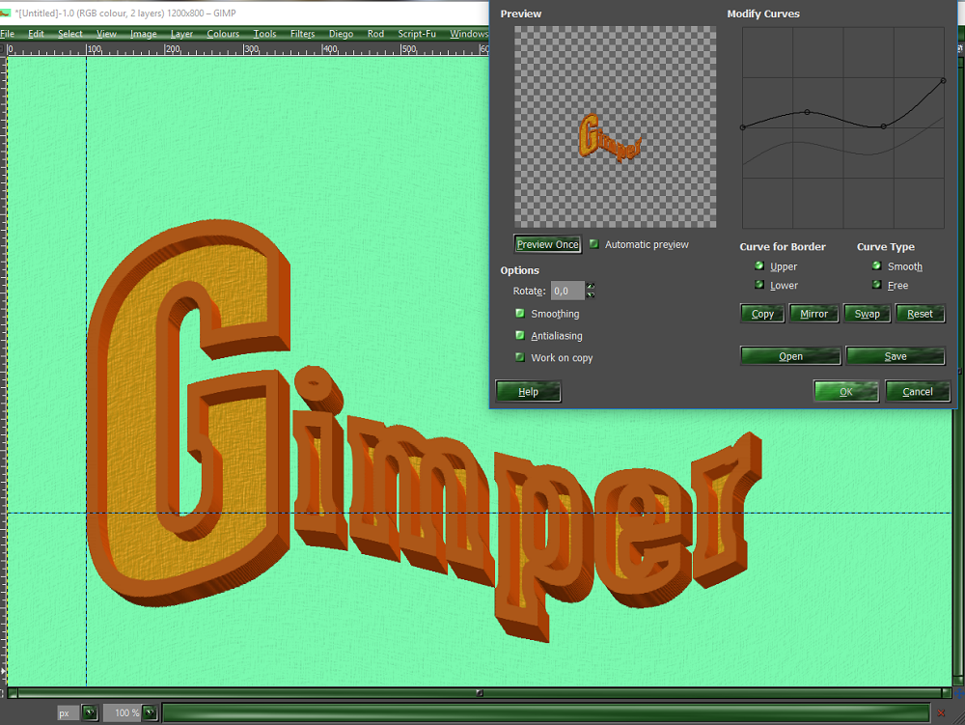Click the rightmost curve control point

pyautogui.click(x=943, y=80)
